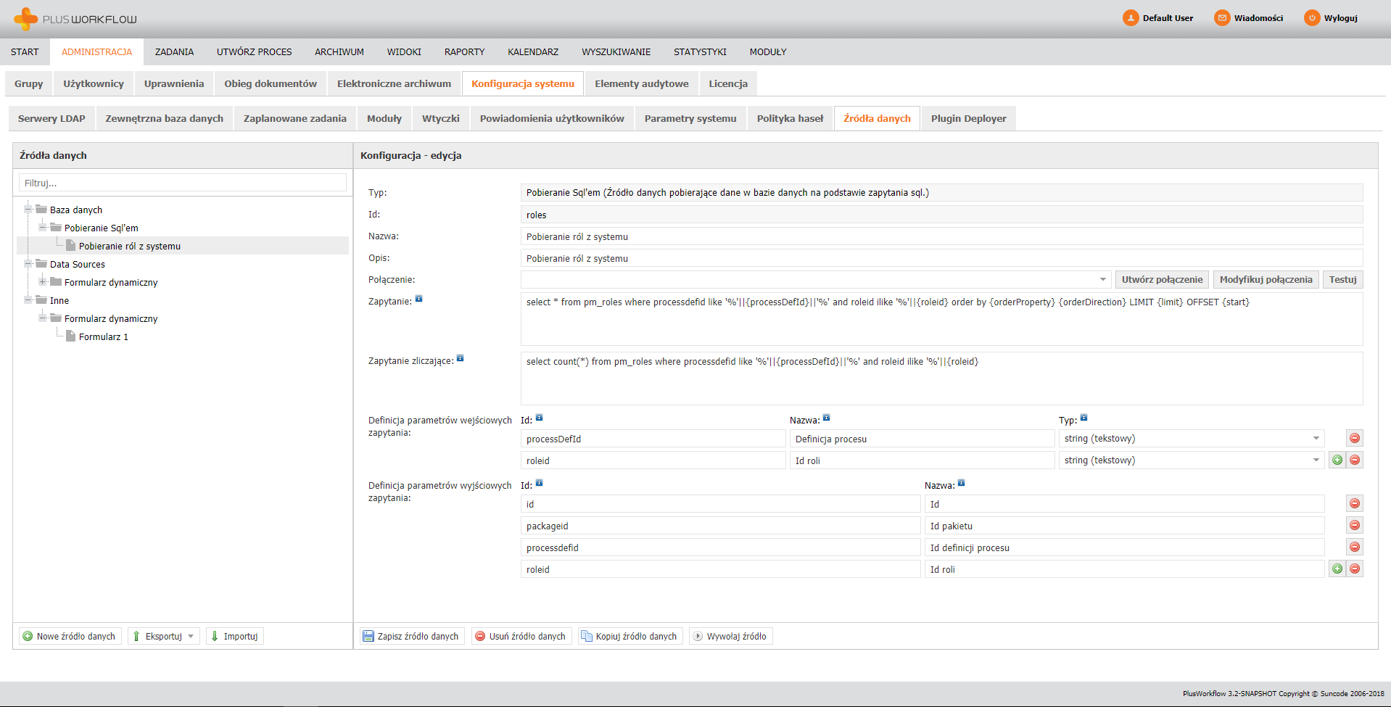1391x707 pixels.
Task: Open the ZADANIA menu
Action: coord(174,52)
